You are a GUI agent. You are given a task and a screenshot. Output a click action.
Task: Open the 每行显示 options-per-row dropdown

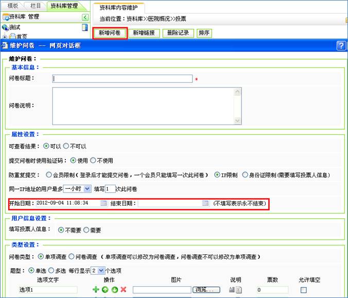tap(98, 271)
